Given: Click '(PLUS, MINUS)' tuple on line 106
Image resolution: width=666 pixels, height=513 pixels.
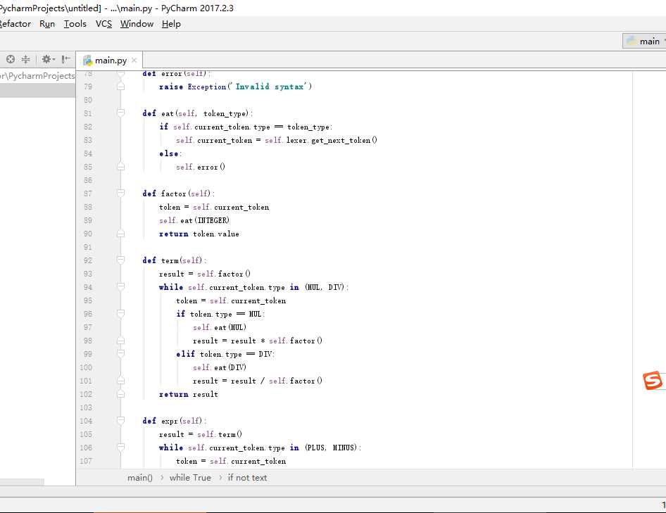Looking at the screenshot, I should pyautogui.click(x=332, y=448).
